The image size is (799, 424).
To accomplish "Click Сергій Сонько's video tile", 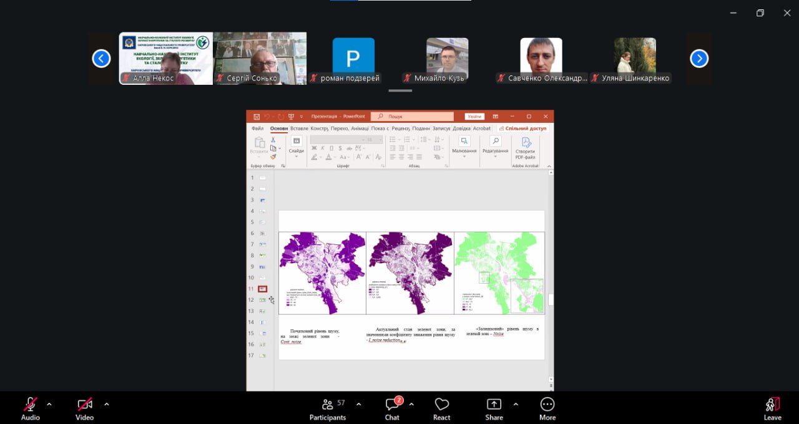I will click(x=260, y=59).
